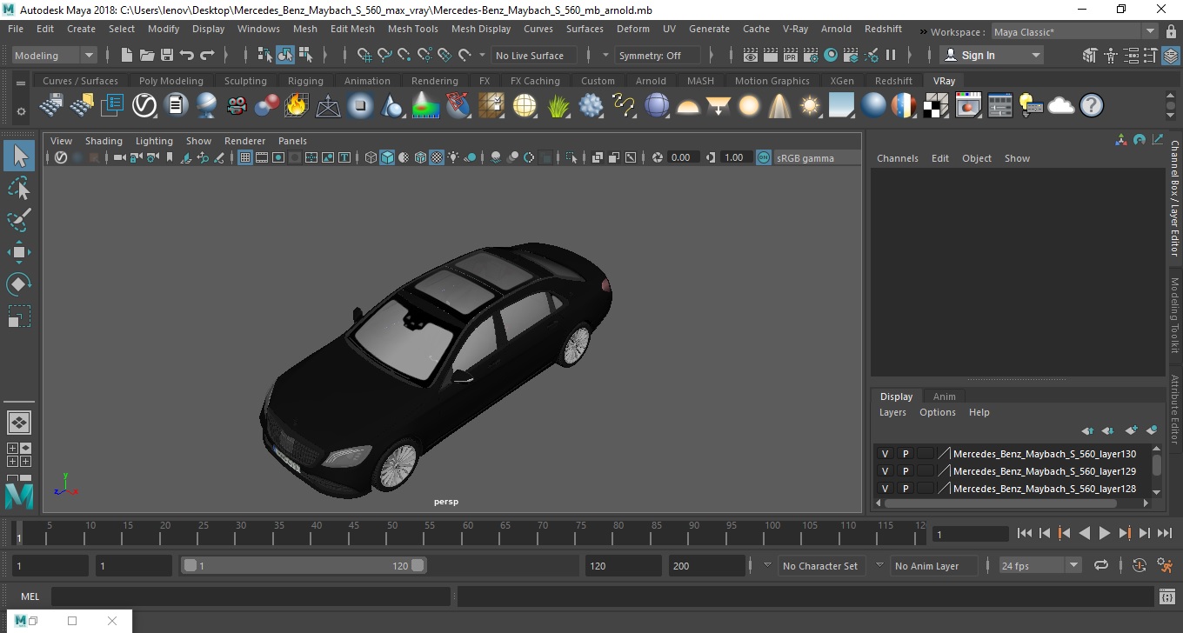
Task: Open Render Settings icon
Action: [811, 55]
